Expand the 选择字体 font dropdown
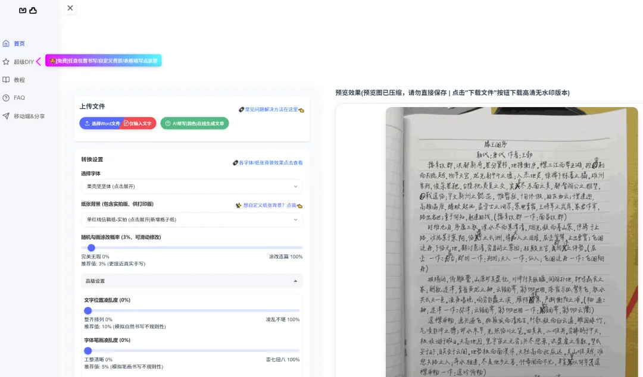 point(192,187)
